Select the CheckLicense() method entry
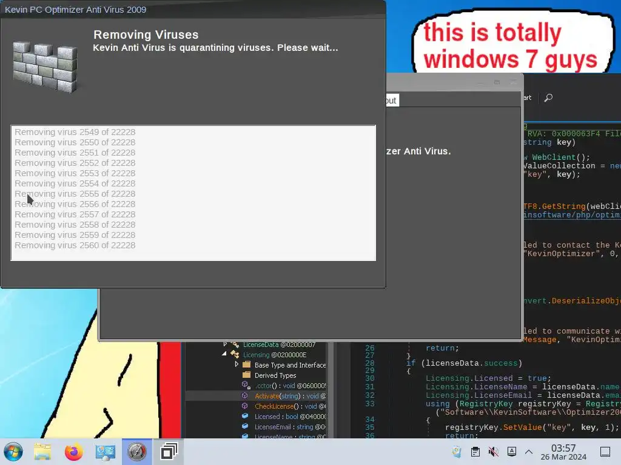The width and height of the screenshot is (621, 465). [x=289, y=406]
